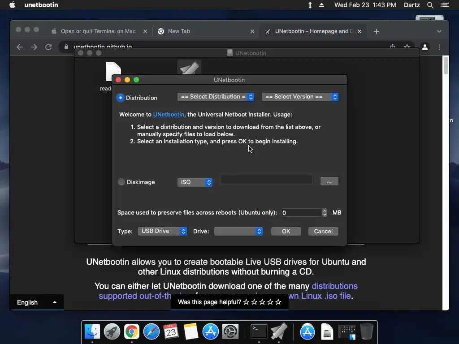Click the readme file in UNetbootin Finder window

click(x=113, y=71)
